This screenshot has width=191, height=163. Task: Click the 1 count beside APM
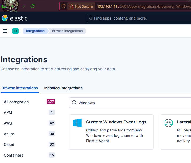[52, 112]
